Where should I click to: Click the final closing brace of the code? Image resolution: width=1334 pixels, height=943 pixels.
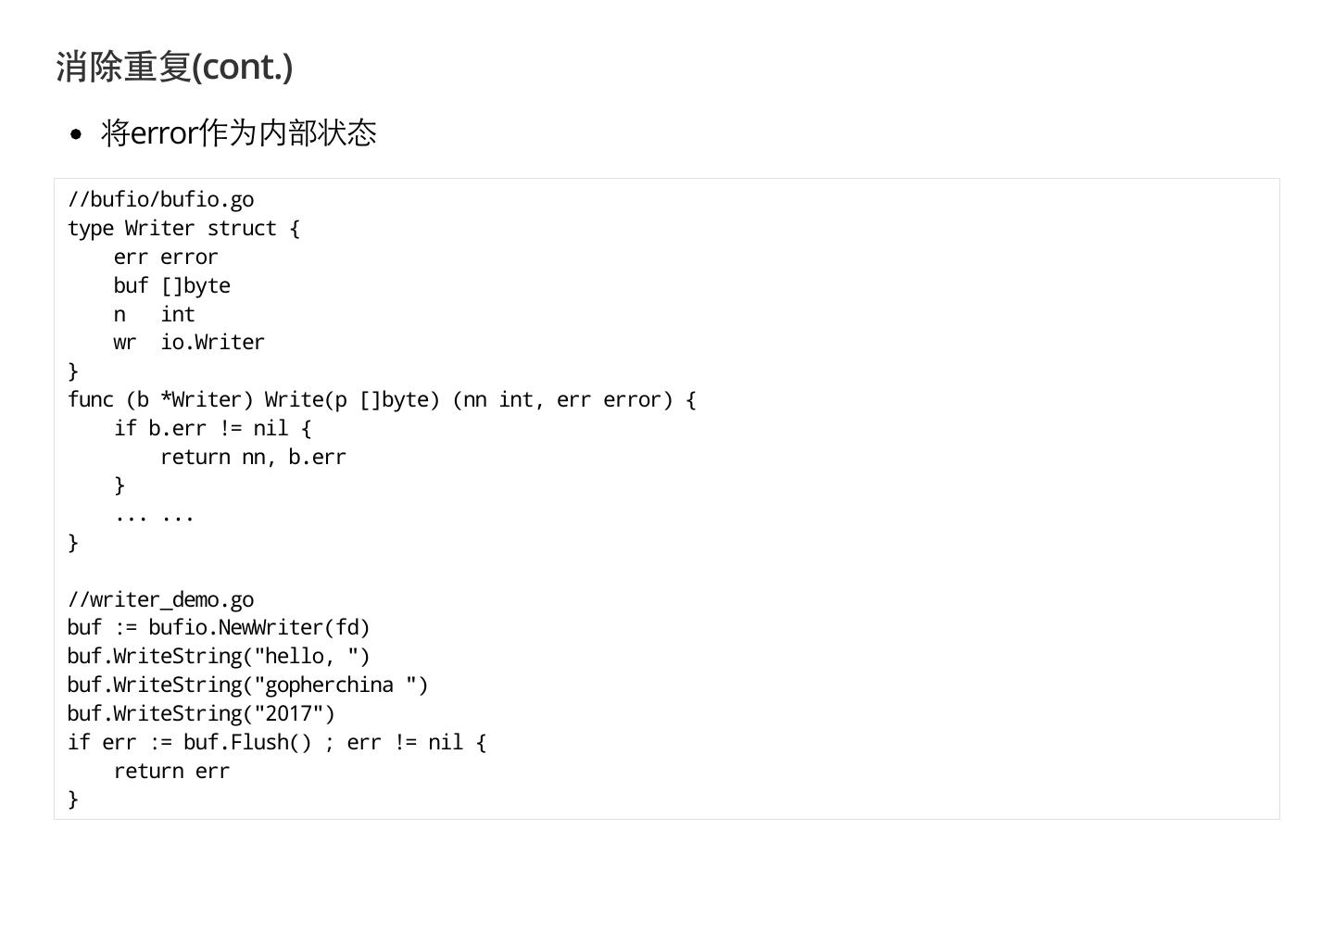click(73, 799)
